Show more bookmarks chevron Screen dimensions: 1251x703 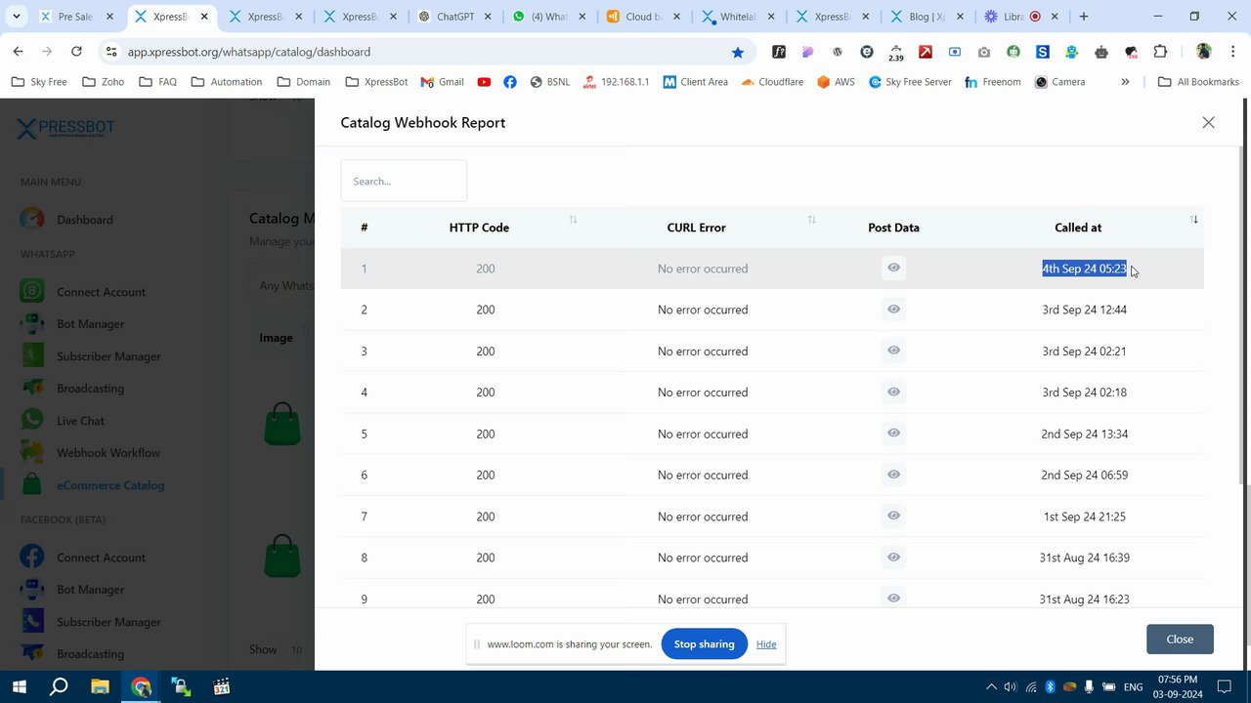click(1125, 82)
